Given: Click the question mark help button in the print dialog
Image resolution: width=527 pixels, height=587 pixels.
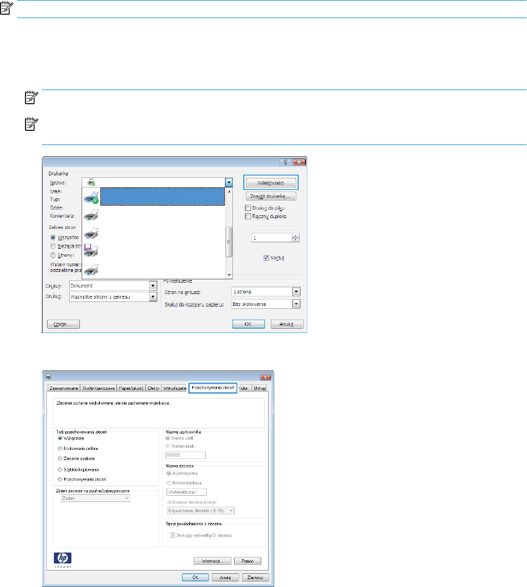Looking at the screenshot, I should [283, 163].
